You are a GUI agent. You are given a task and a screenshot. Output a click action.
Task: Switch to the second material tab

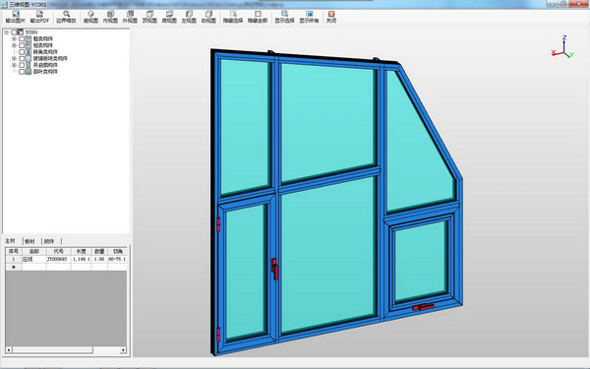click(29, 241)
